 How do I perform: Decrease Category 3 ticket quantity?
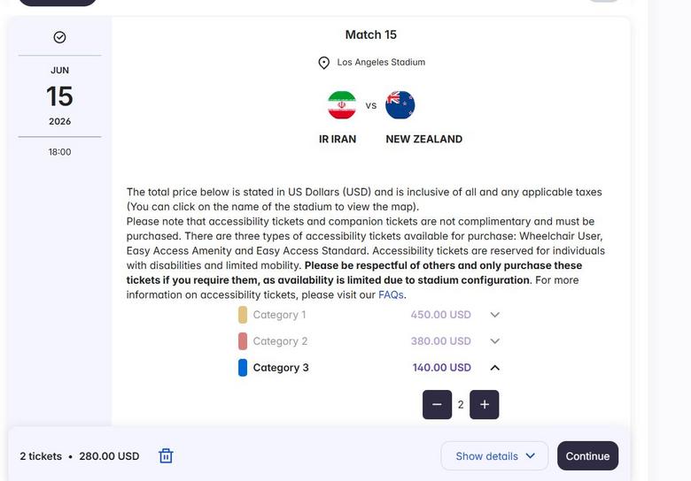pyautogui.click(x=437, y=404)
